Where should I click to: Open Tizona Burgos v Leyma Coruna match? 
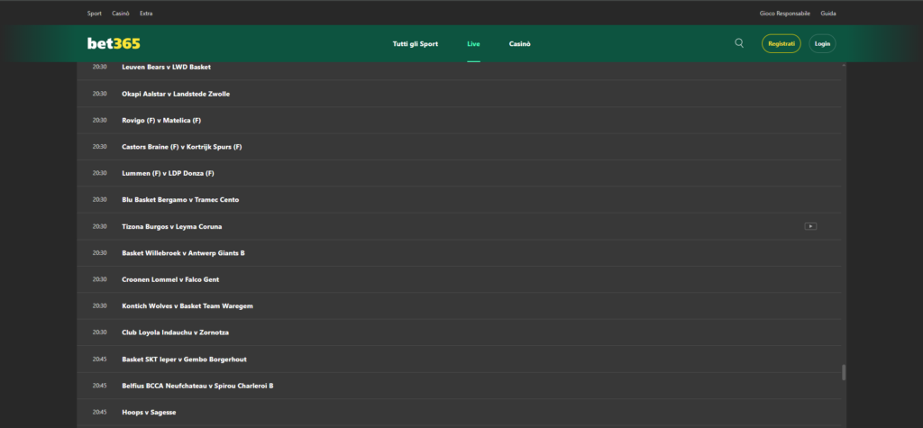[171, 226]
